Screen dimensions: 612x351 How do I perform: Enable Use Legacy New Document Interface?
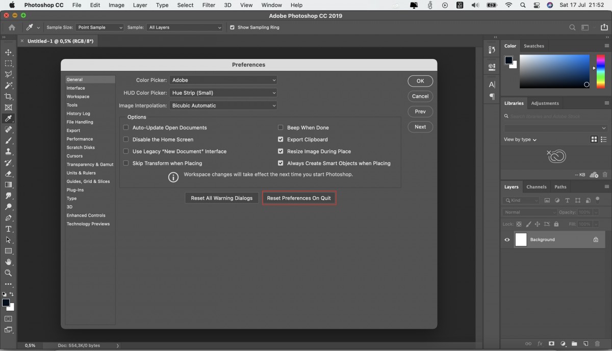[x=126, y=151]
